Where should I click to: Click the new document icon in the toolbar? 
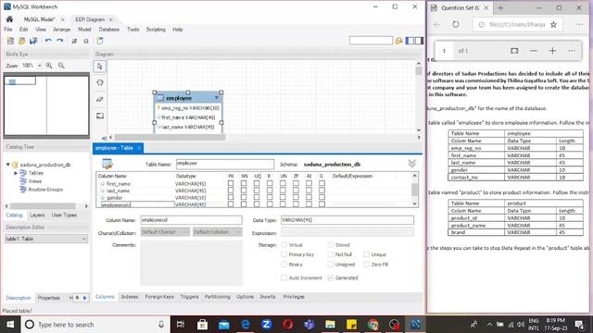coord(100,41)
